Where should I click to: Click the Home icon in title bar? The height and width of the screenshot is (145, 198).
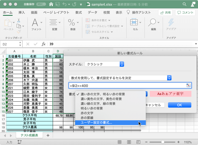pyautogui.click(x=51, y=4)
